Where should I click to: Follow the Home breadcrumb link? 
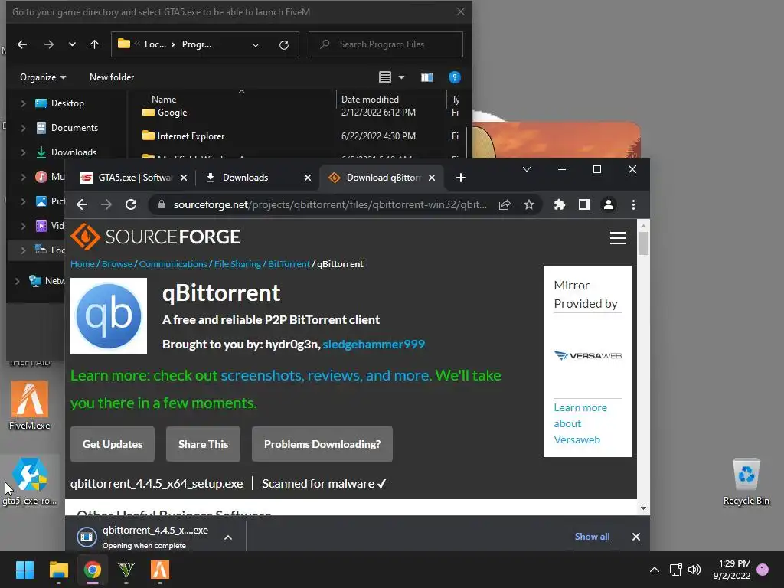(83, 264)
